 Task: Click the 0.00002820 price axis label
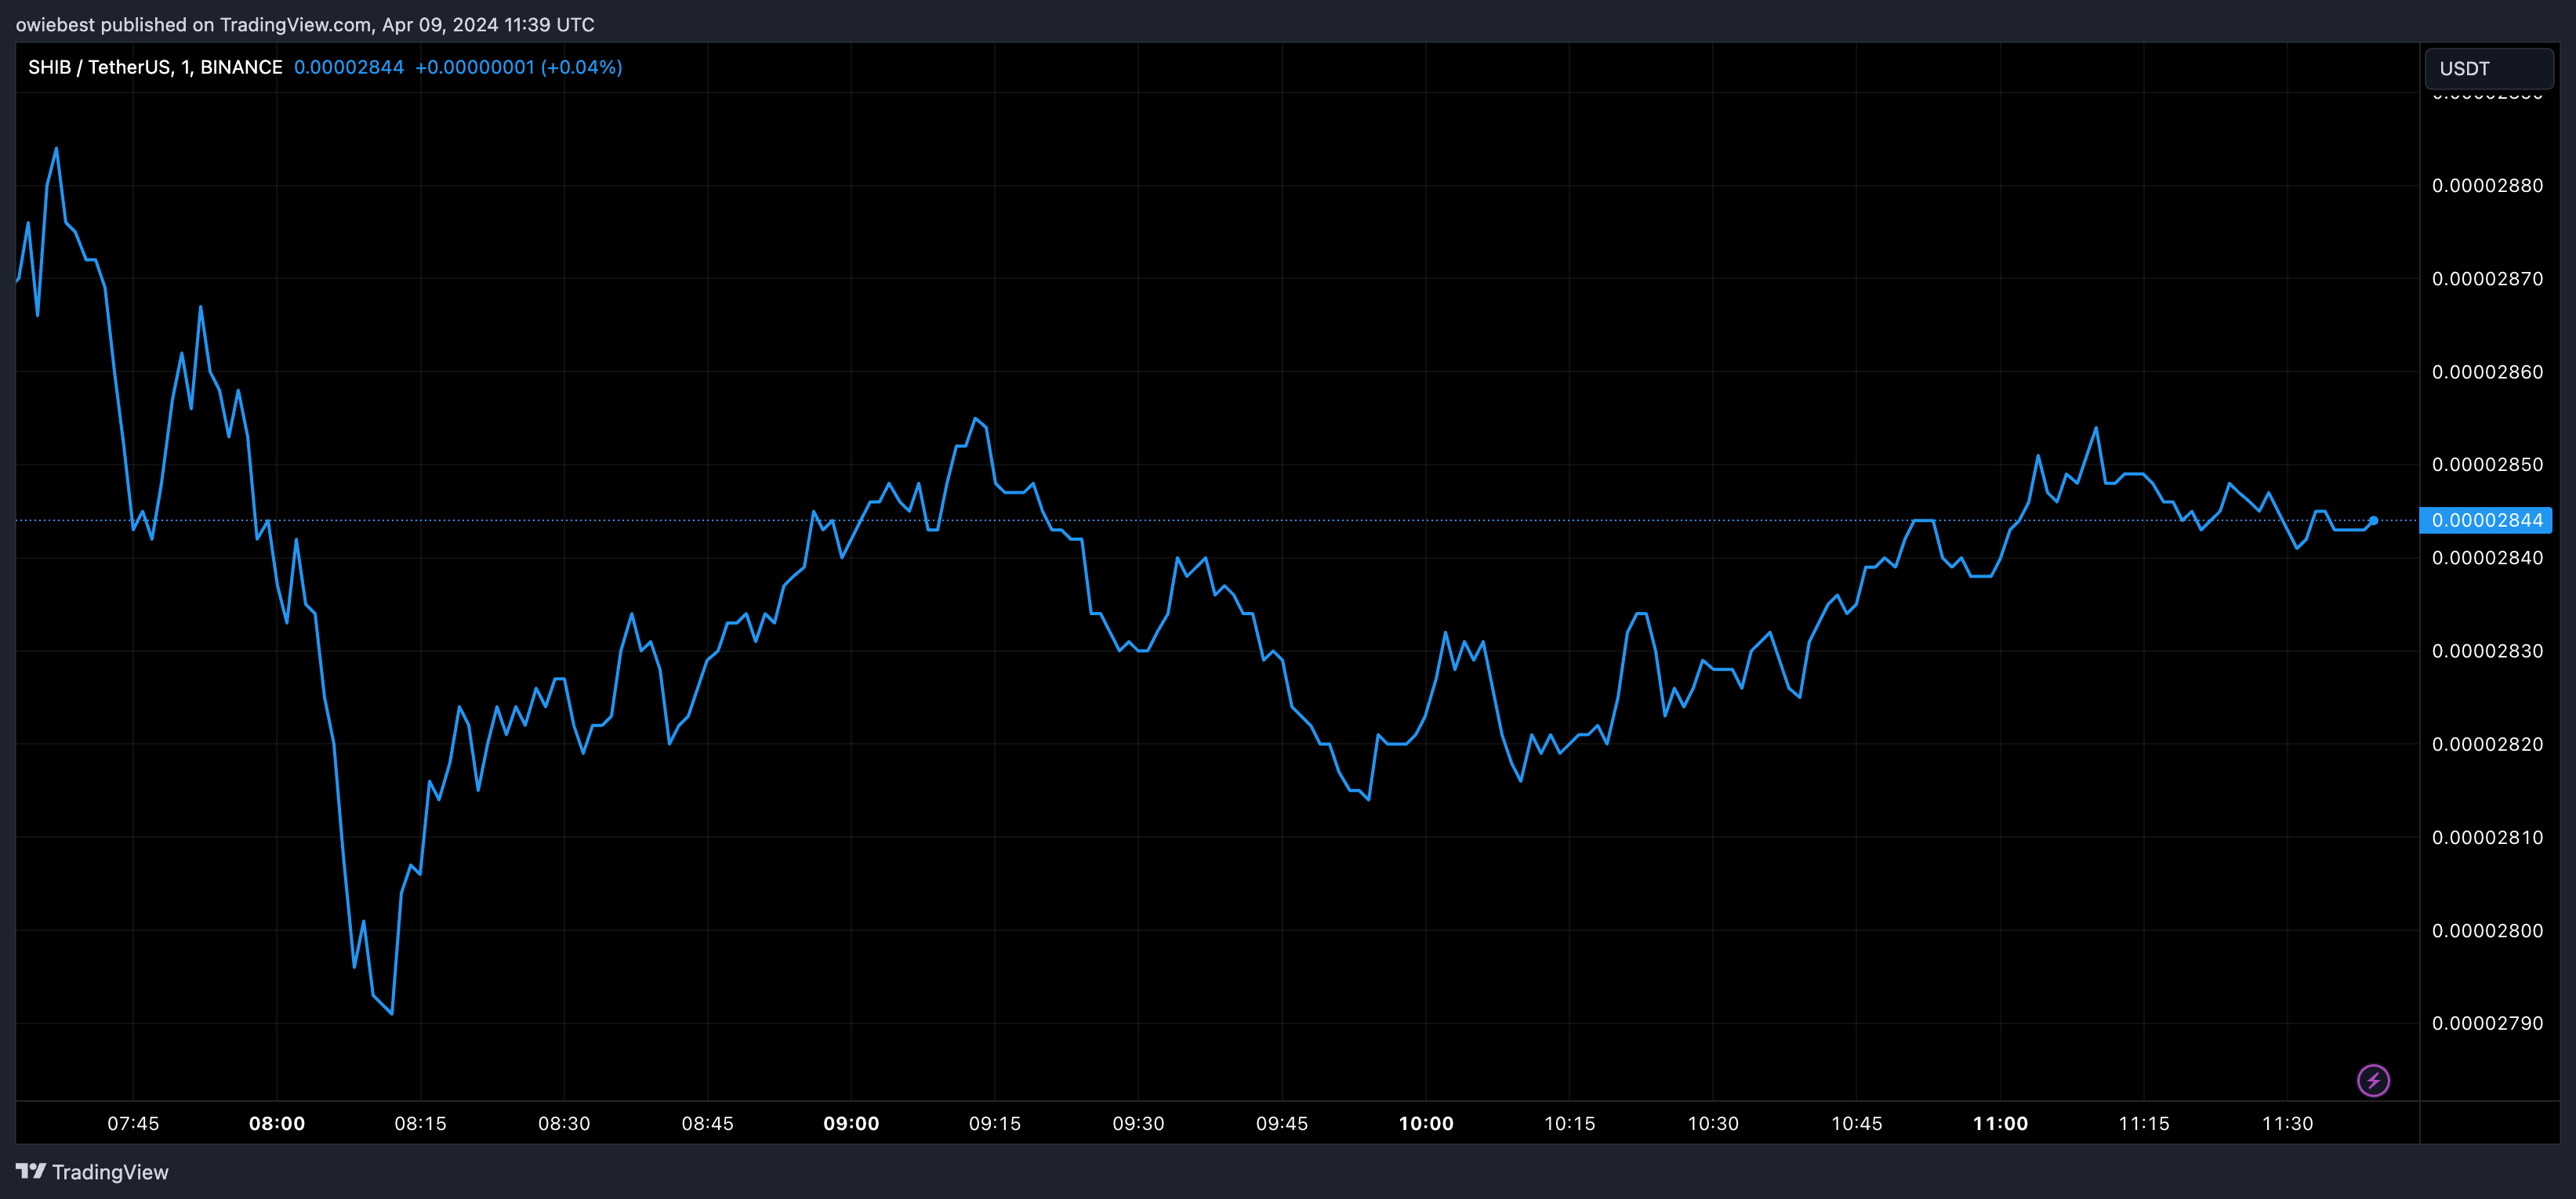click(x=2487, y=744)
